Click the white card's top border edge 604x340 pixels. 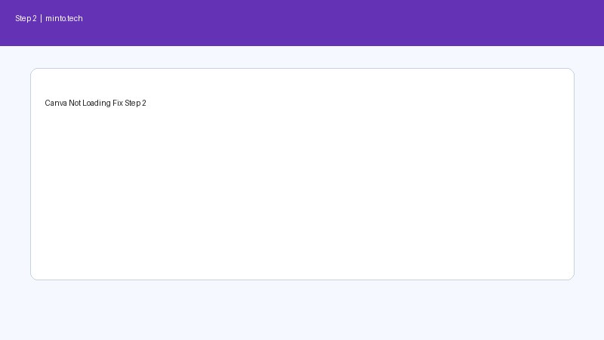[303, 69]
